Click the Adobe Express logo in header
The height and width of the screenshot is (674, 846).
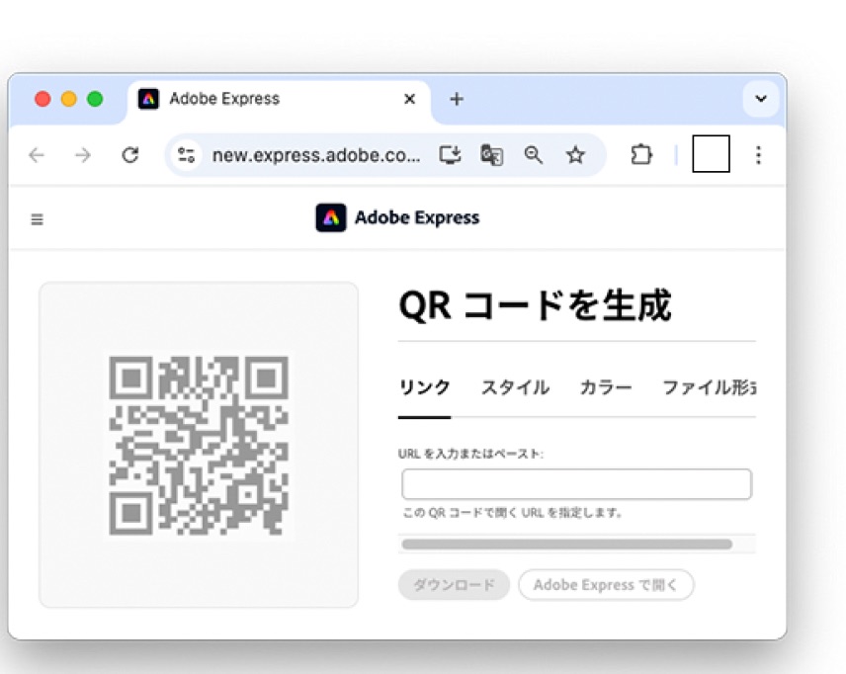[x=397, y=218]
